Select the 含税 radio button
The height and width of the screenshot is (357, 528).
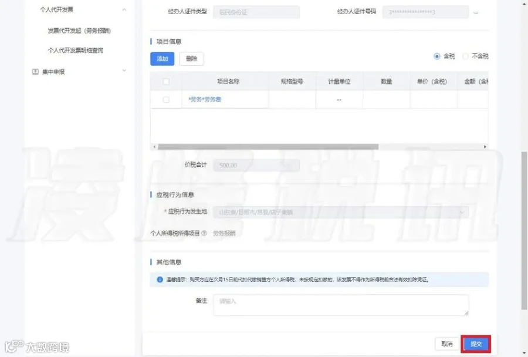click(436, 56)
